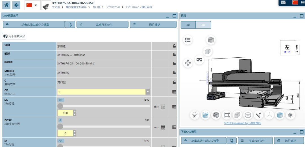
Task: Open the China flag language dropdown
Action: tap(32, 5)
